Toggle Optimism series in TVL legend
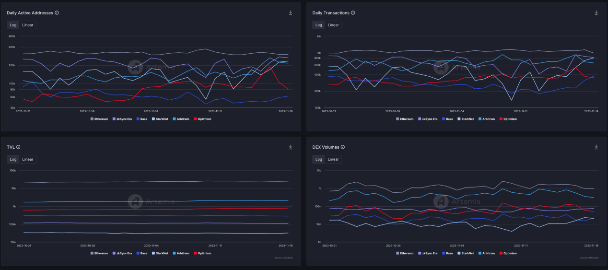Image resolution: width=608 pixels, height=270 pixels. click(202, 253)
